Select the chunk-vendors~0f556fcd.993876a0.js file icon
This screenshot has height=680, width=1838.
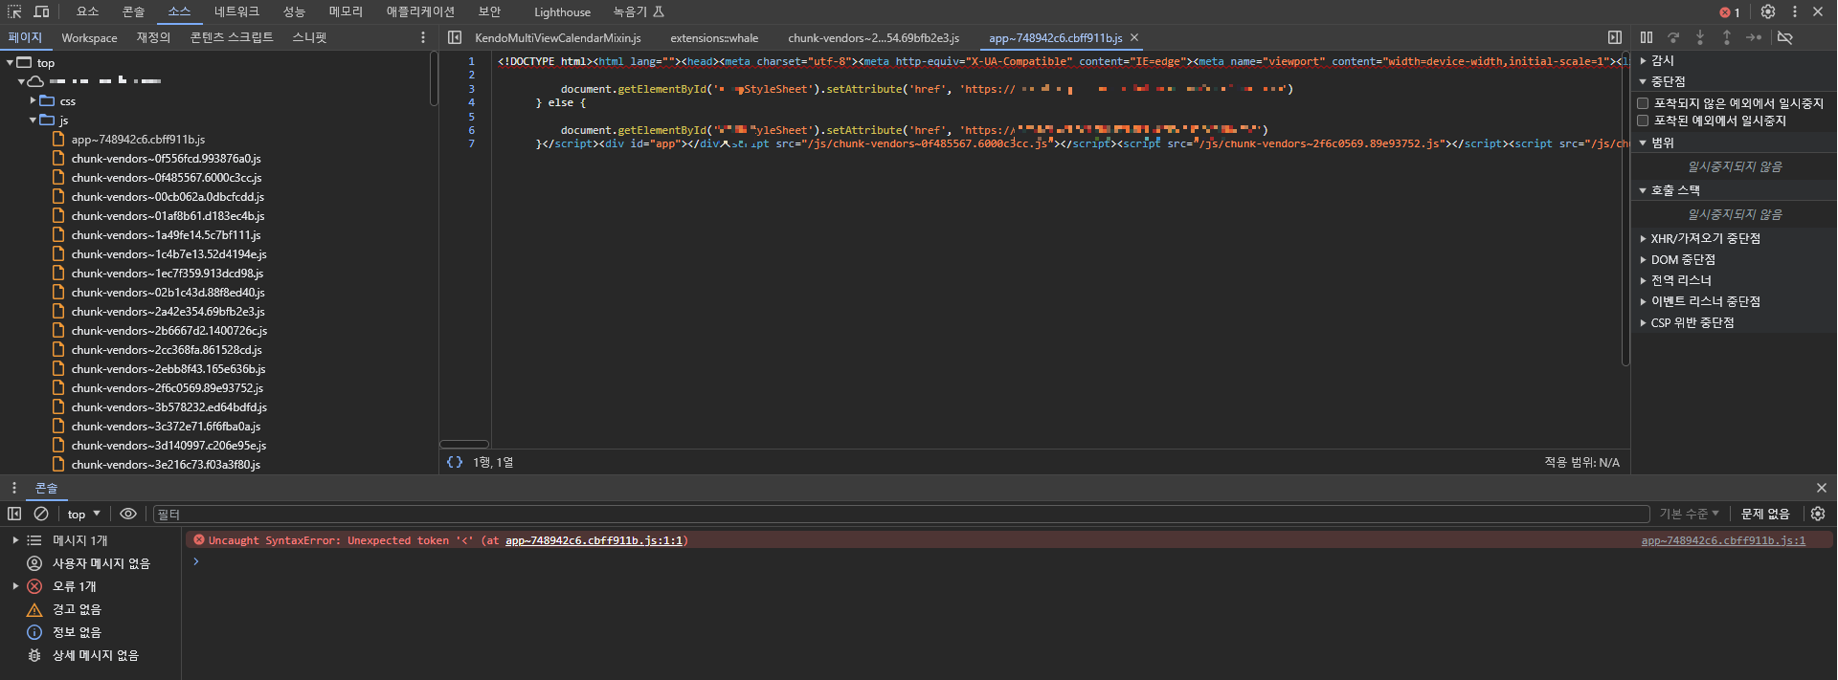58,158
